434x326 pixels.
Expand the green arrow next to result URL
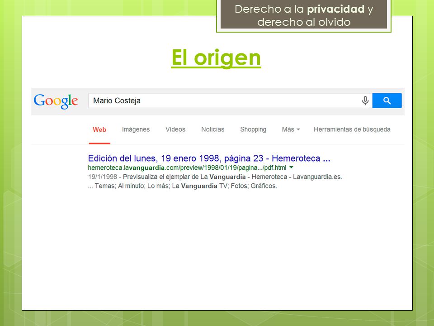point(291,168)
